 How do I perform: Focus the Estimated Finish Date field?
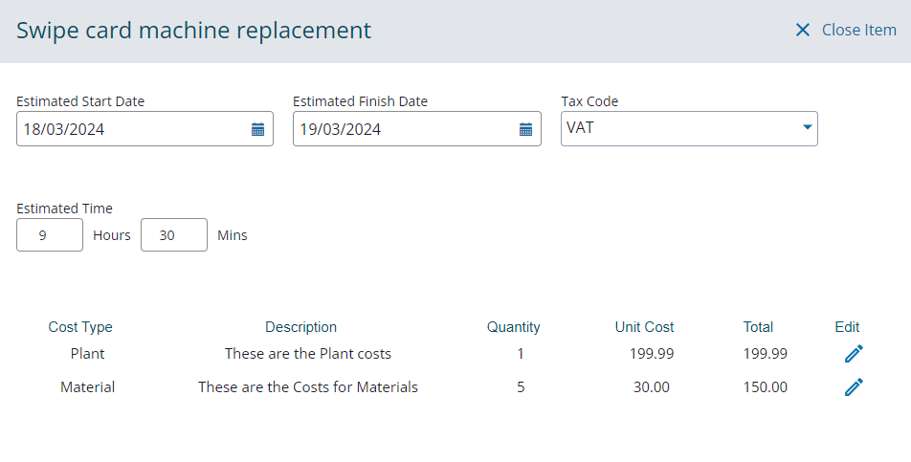[402, 129]
